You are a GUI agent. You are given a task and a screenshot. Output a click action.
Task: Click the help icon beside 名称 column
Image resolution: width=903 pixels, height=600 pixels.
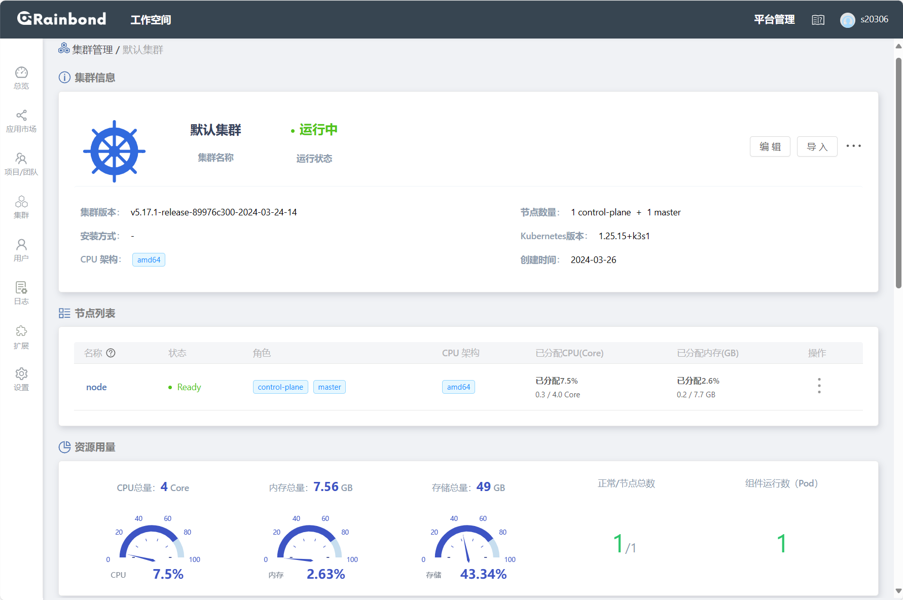pyautogui.click(x=111, y=353)
